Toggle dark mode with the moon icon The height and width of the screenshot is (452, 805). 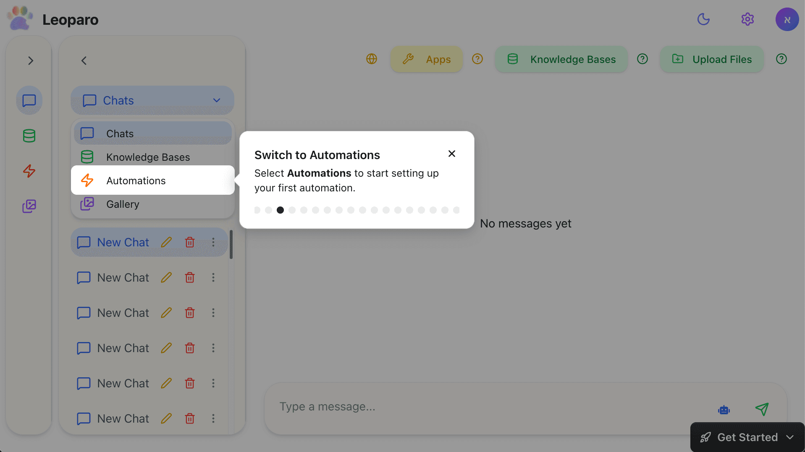click(x=703, y=19)
